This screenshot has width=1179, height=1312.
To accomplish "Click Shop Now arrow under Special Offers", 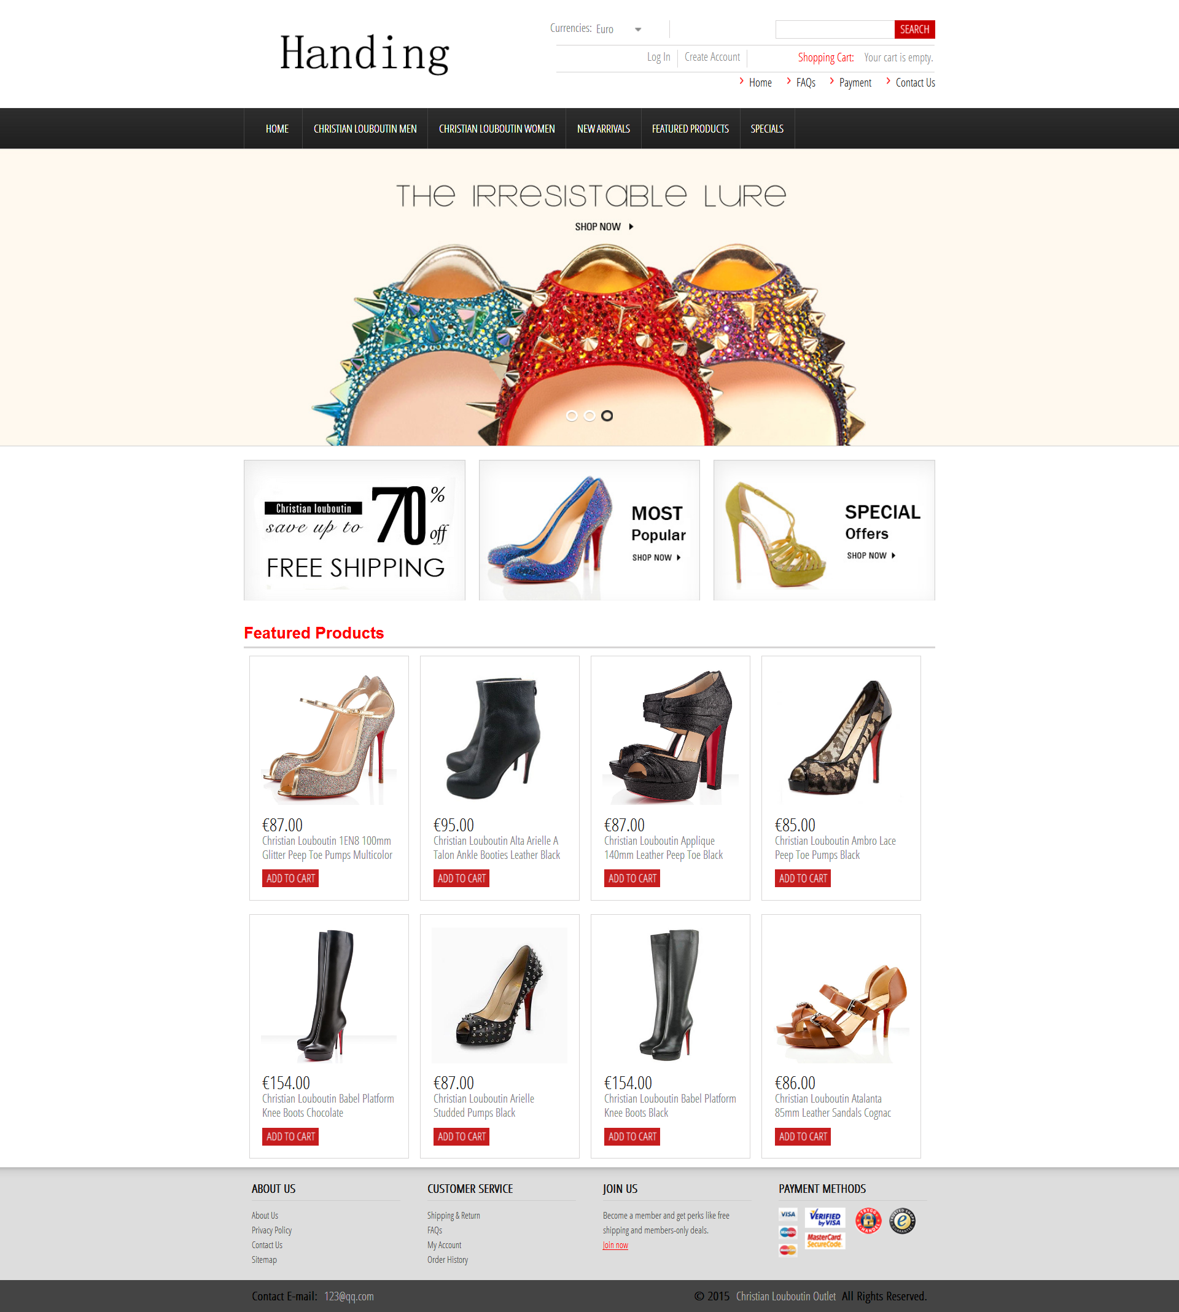I will [893, 556].
